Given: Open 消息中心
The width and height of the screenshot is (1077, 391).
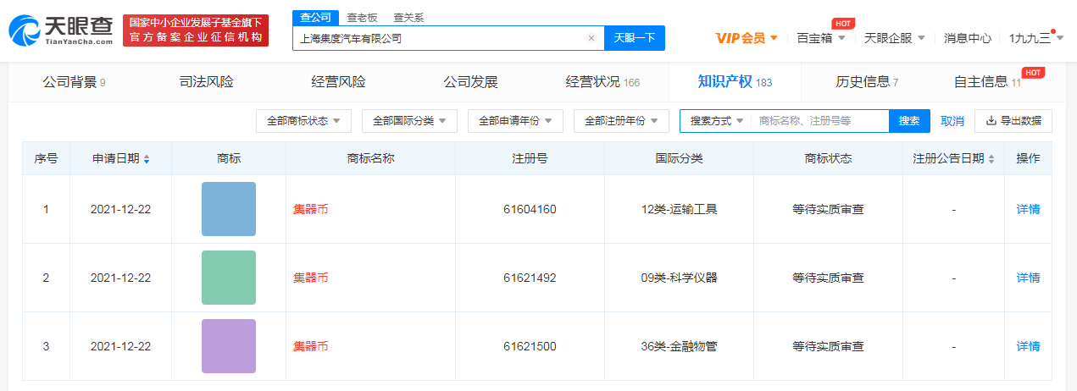Looking at the screenshot, I should click(968, 38).
